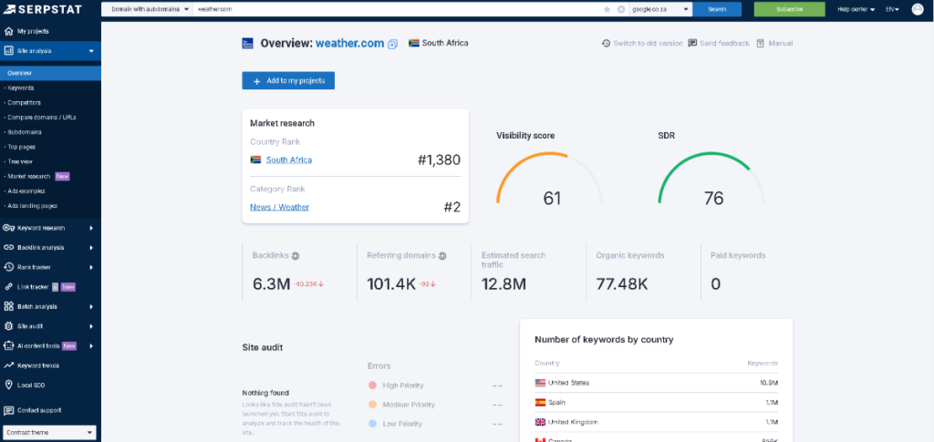The image size is (934, 442).
Task: Click the info icon next to Backlinks
Action: pos(296,256)
